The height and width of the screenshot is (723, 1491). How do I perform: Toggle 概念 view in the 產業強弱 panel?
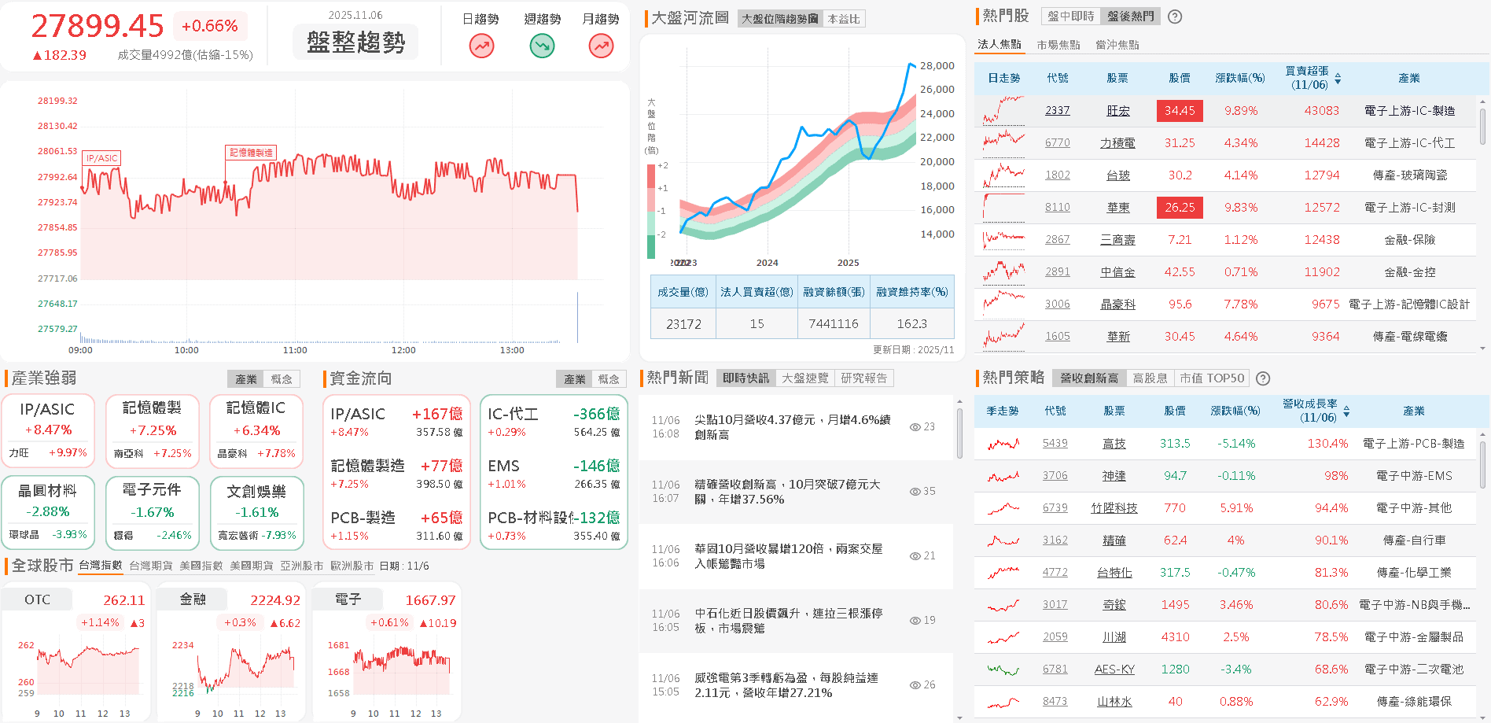[283, 378]
